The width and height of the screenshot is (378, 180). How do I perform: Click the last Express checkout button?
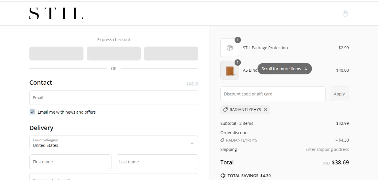pos(171,54)
